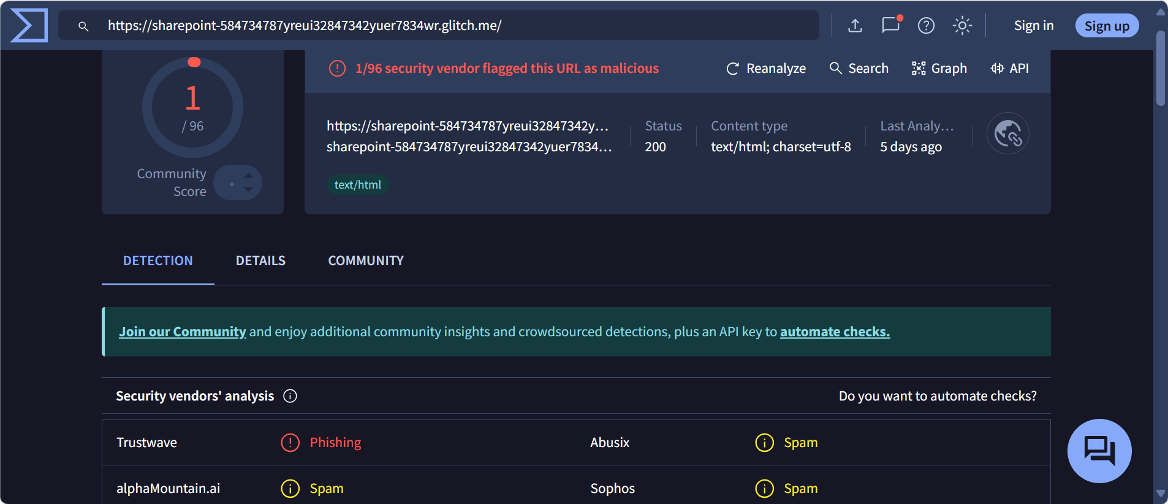The width and height of the screenshot is (1168, 504).
Task: Open the chat floating button
Action: (1099, 451)
